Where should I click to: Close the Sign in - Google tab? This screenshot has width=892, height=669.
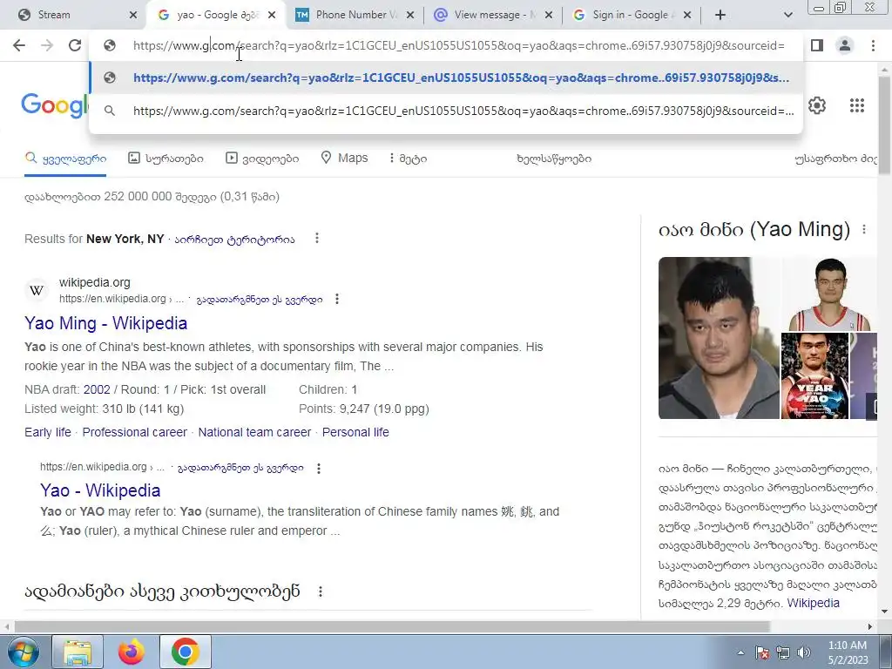[x=687, y=15]
